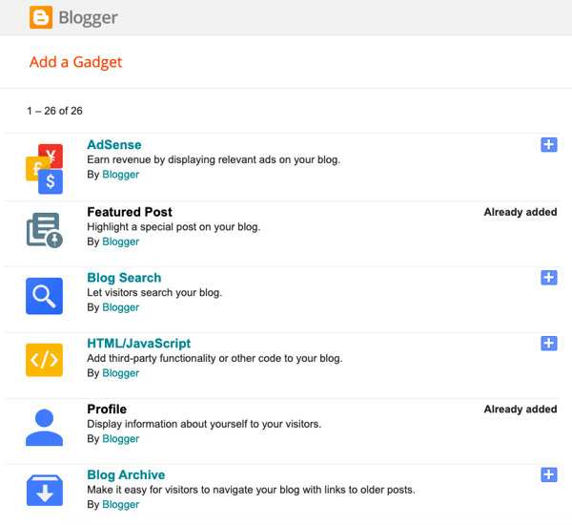
Task: Click 'Let visitors search your blog' description
Action: pyautogui.click(x=154, y=293)
